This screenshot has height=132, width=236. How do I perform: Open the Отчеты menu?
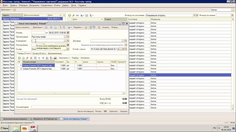(57, 5)
